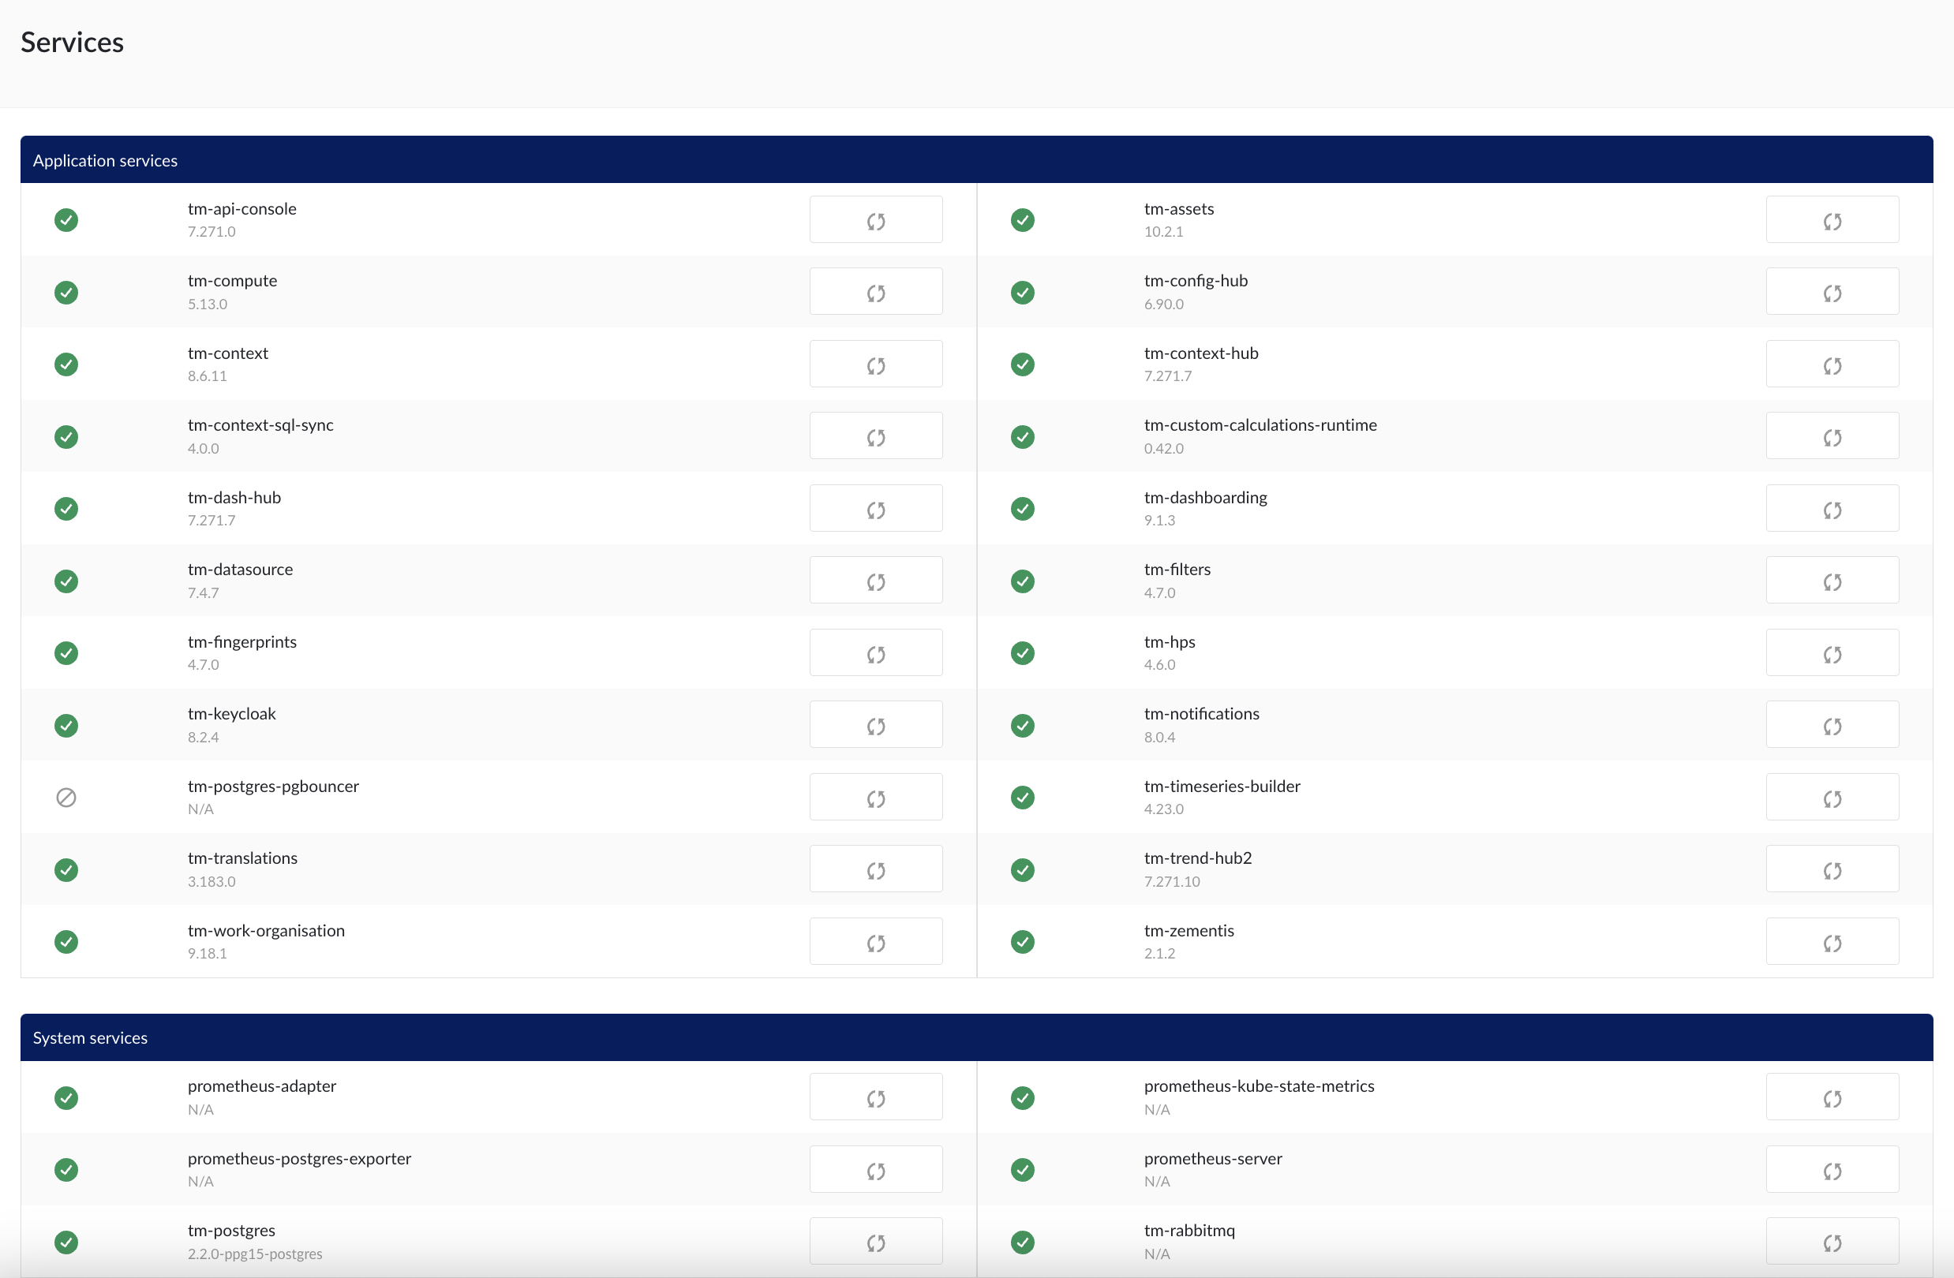Restart the prometheus-server service
Screen dimensions: 1954x1278
pos(1831,1170)
